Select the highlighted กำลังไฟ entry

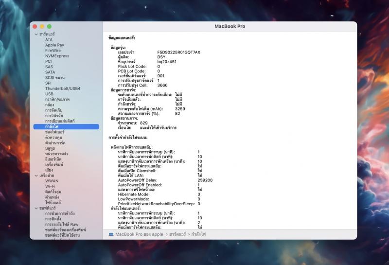tap(66, 126)
